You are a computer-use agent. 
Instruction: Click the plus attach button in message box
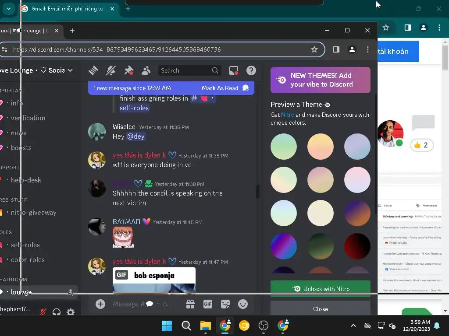click(x=100, y=304)
